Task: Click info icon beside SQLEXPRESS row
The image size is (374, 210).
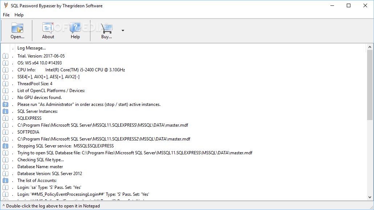Action: click(x=5, y=119)
